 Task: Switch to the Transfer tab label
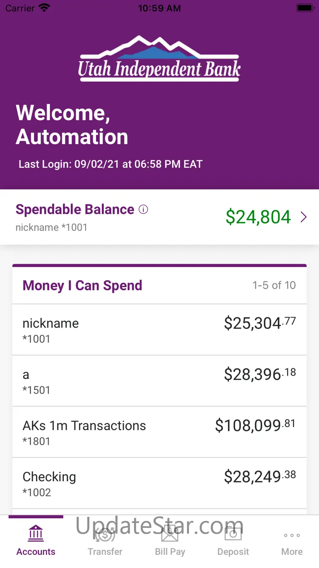pos(105,552)
